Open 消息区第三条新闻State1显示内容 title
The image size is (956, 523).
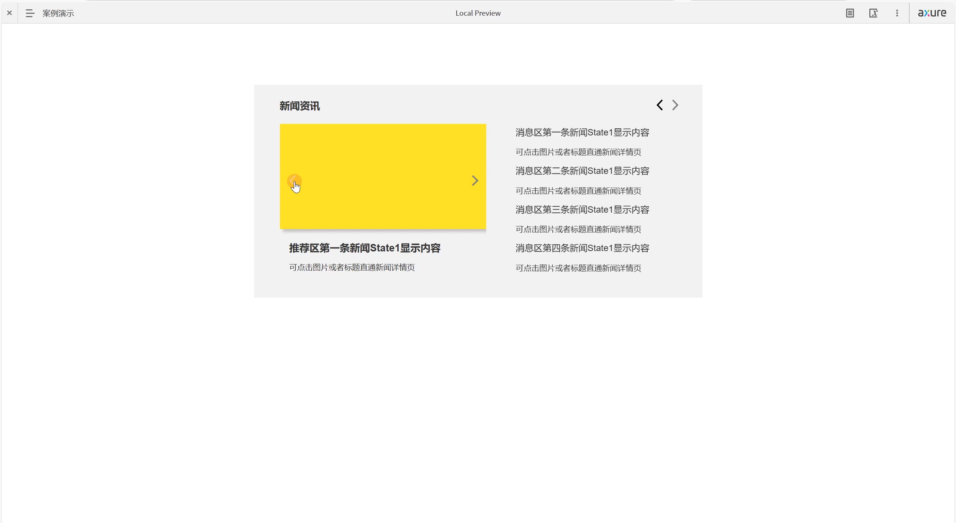click(582, 210)
